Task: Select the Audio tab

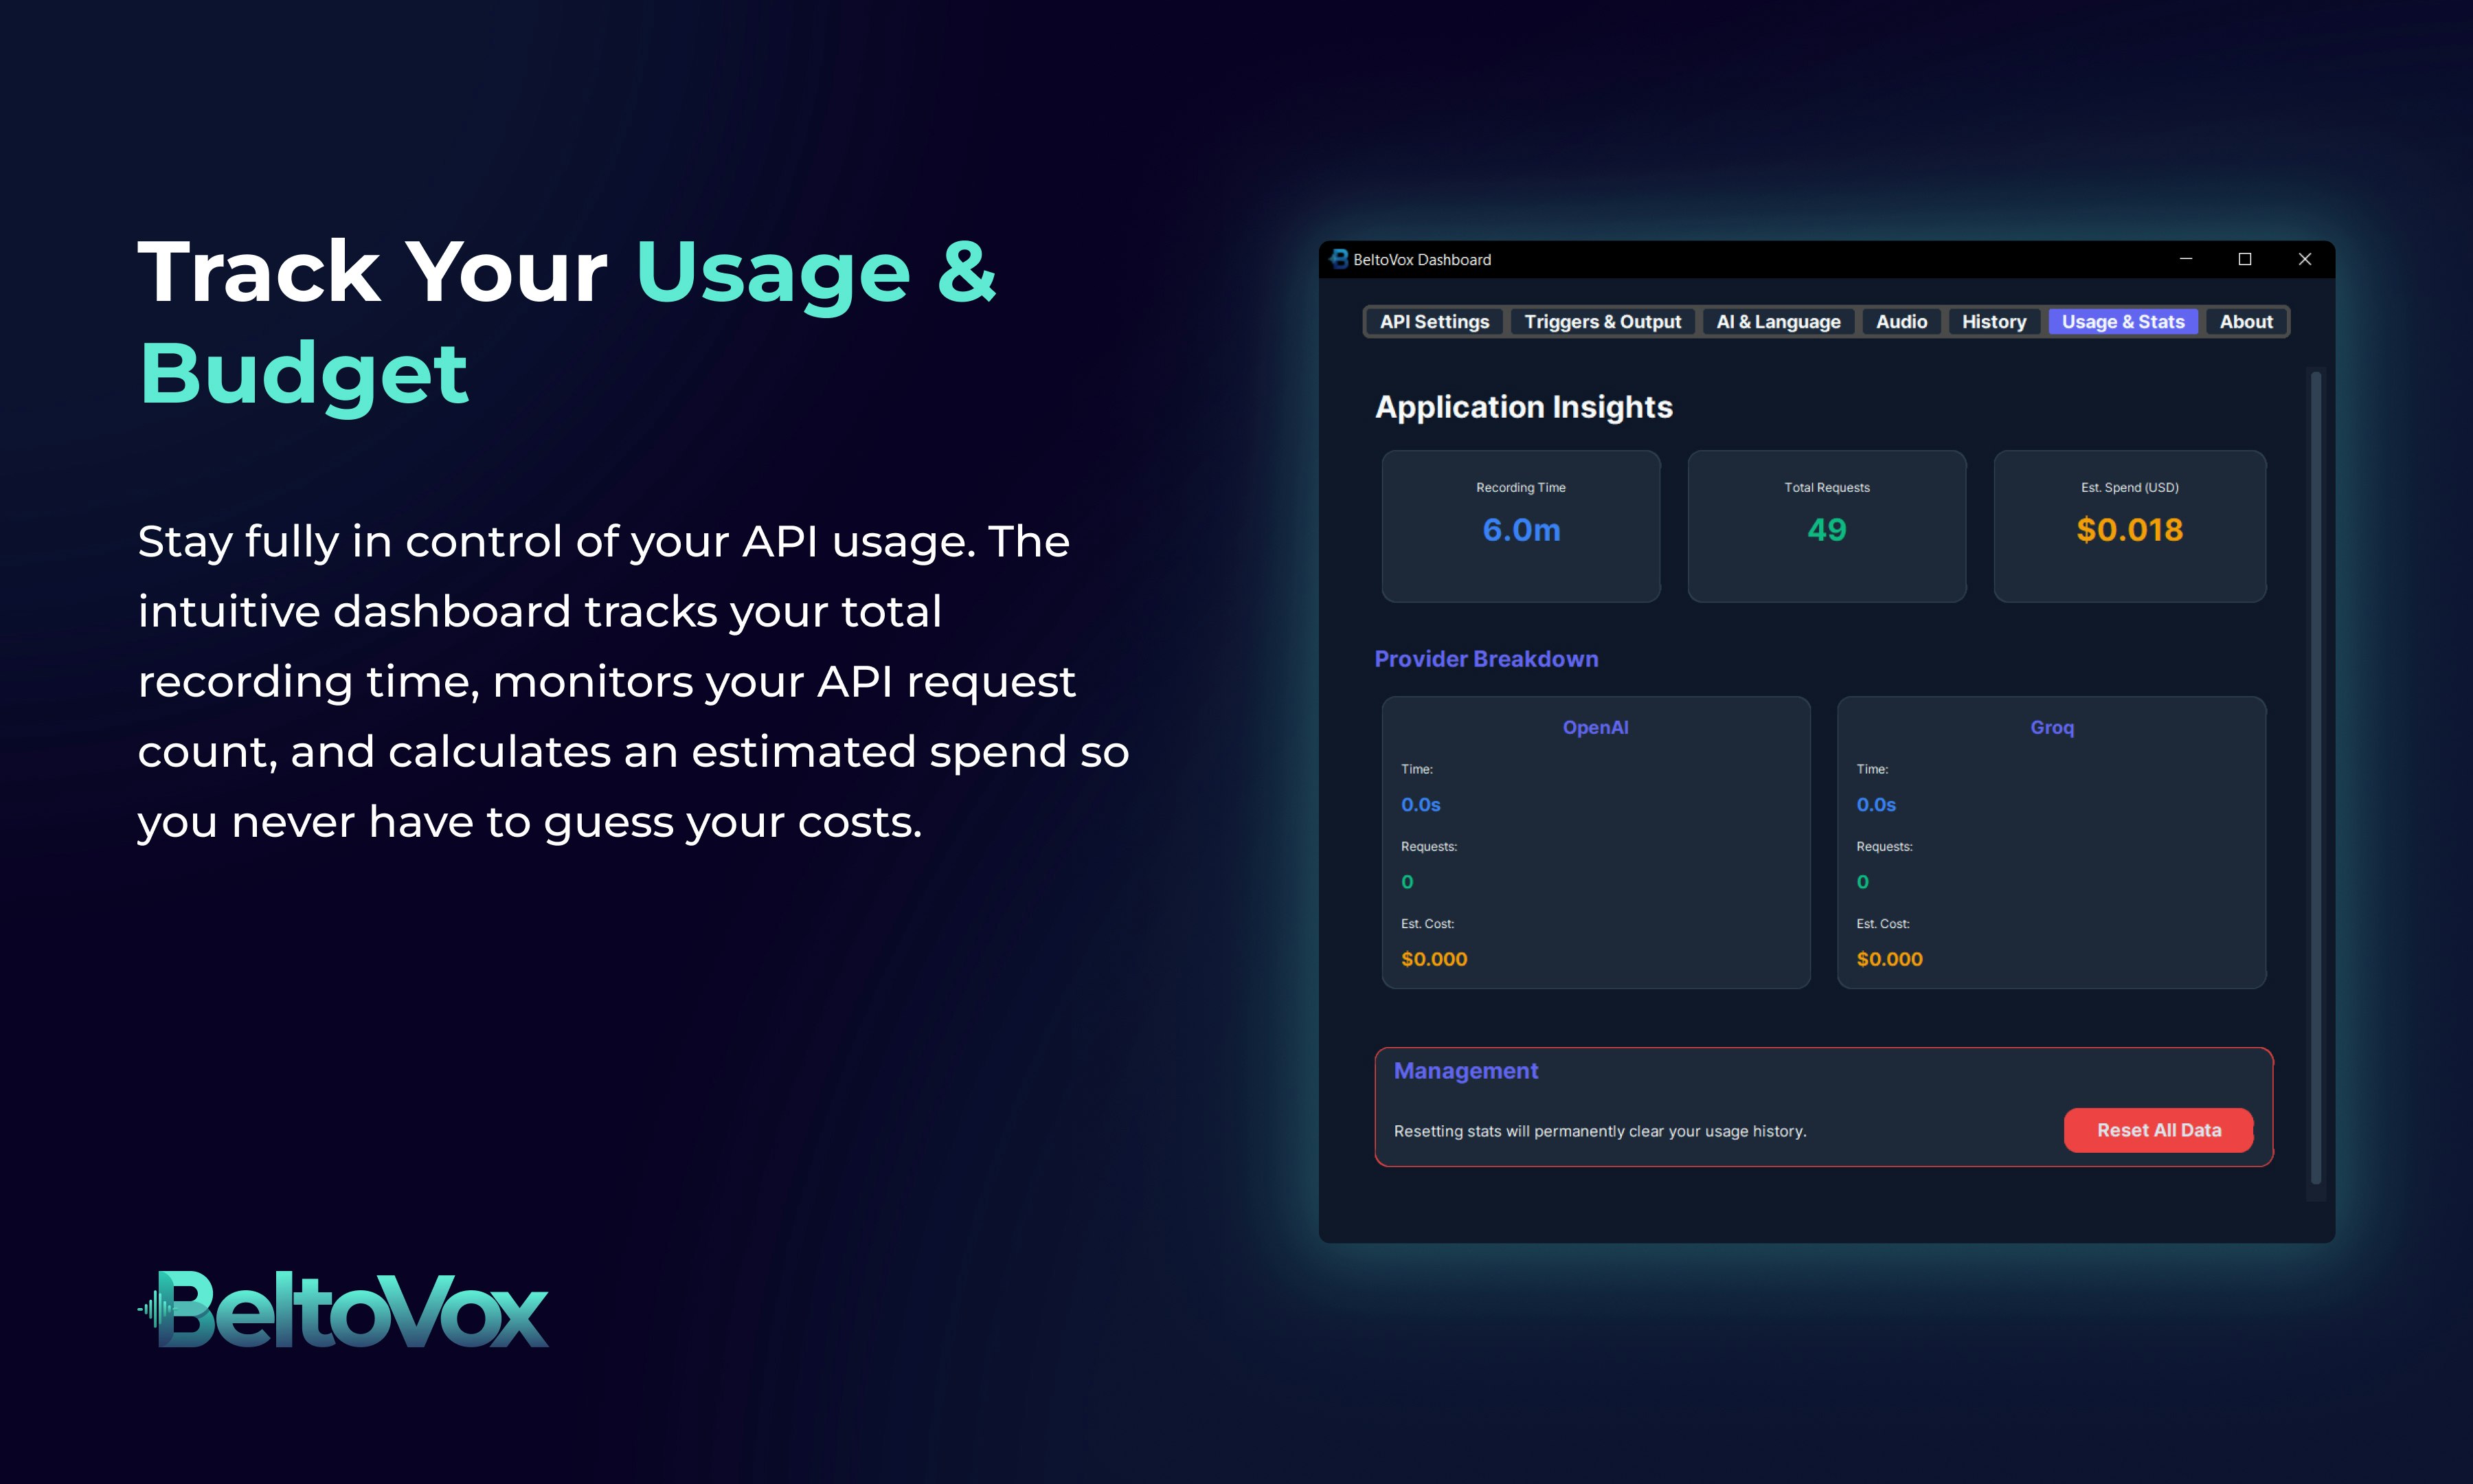Action: pos(1900,322)
